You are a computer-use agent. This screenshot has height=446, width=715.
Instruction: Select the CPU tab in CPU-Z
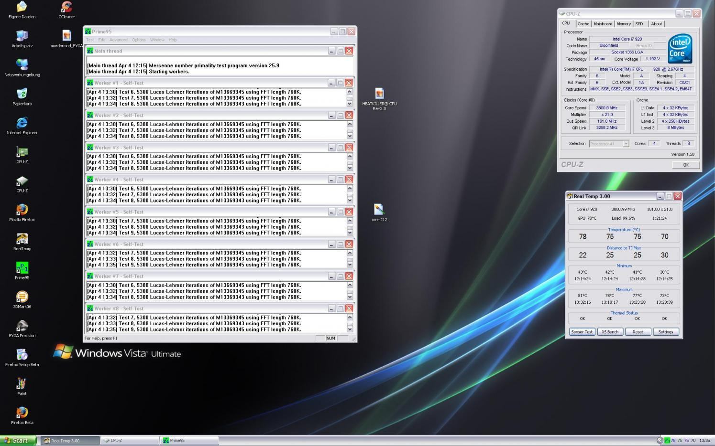566,23
